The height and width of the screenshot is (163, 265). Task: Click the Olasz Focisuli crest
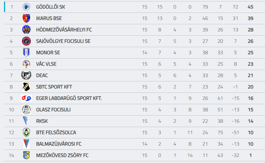[x=26, y=110]
